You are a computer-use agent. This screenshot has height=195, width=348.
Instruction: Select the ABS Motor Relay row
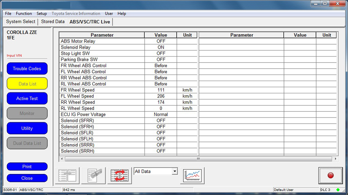coord(128,41)
